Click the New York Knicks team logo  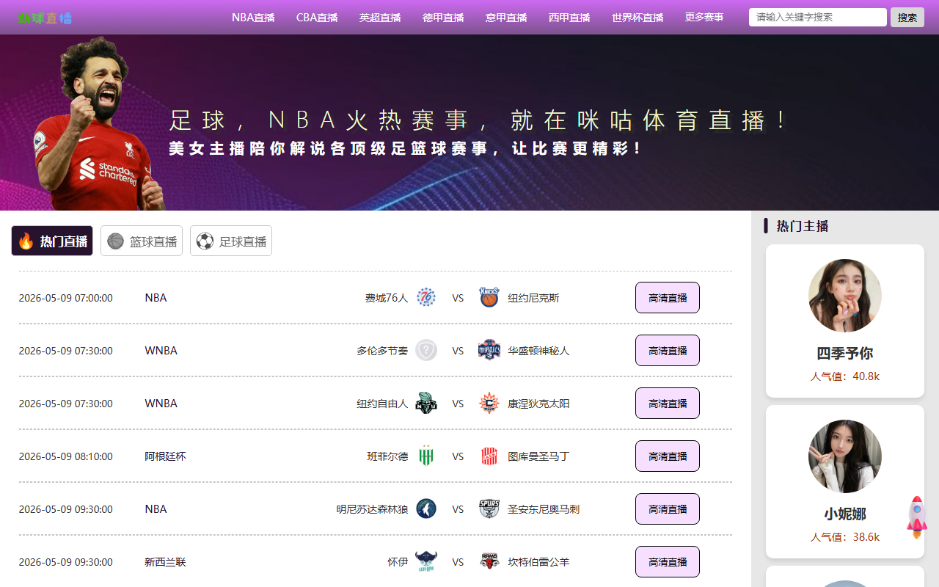click(x=489, y=297)
